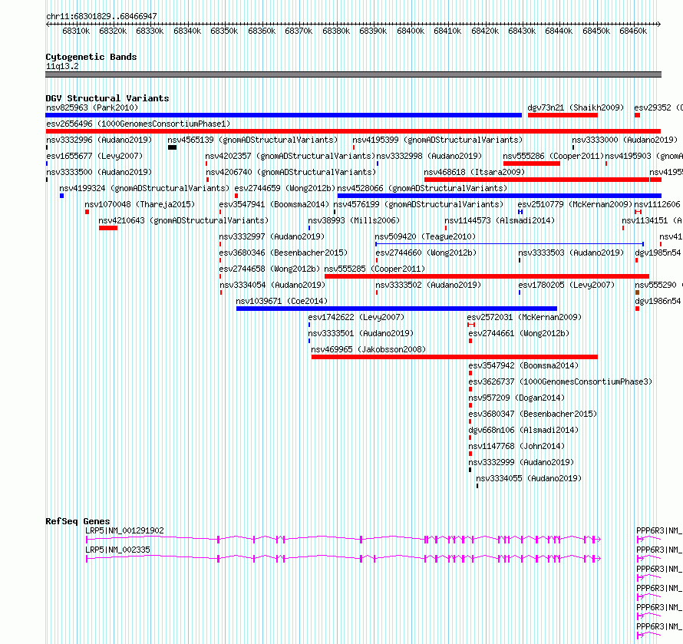Select nsv4199324 gnomAD variant label
683x644 pixels.
point(144,188)
